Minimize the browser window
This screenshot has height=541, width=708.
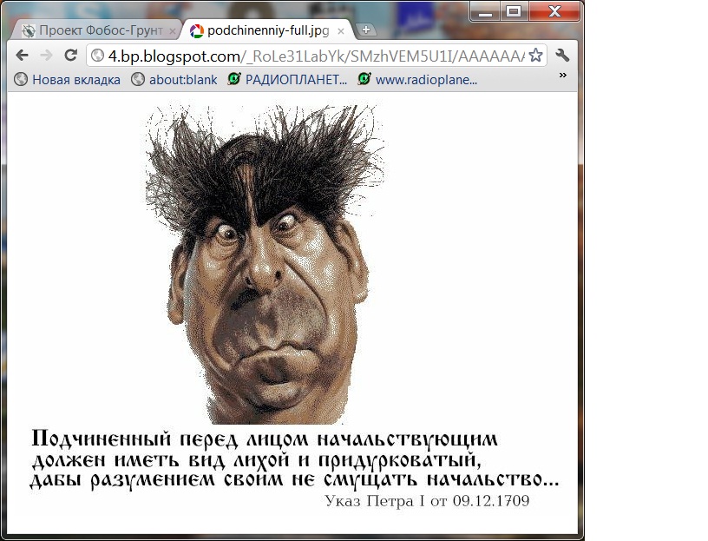pos(485,12)
